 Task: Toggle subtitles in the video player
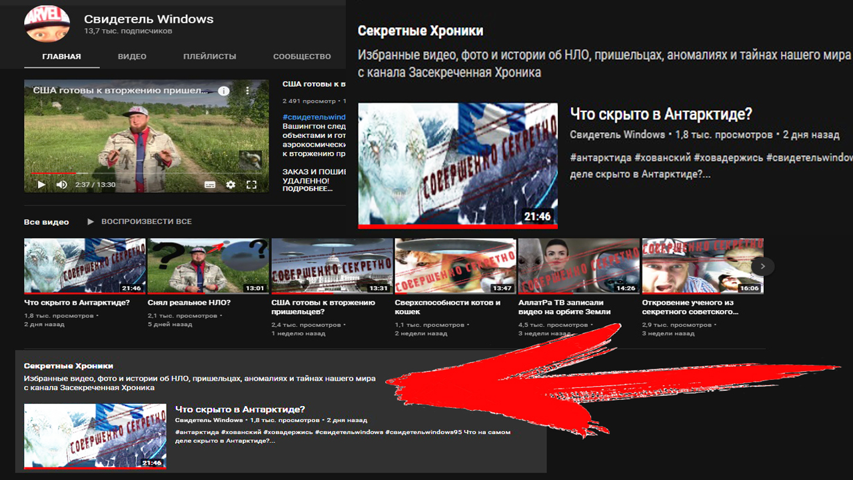tap(210, 185)
